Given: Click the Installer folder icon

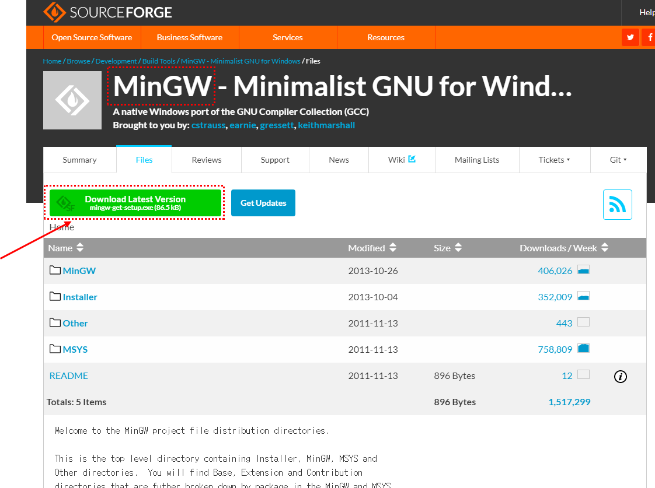Looking at the screenshot, I should (x=55, y=297).
